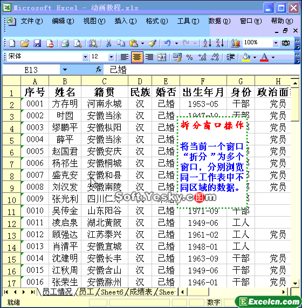This screenshot has width=302, height=308.
Task: Select cell containing 安徽枞阳
Action: coord(104,128)
